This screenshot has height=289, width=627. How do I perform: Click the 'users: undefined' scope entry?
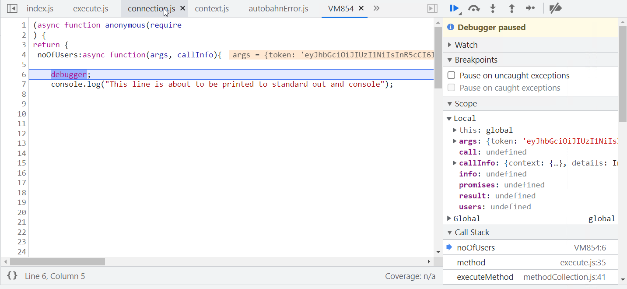(495, 207)
